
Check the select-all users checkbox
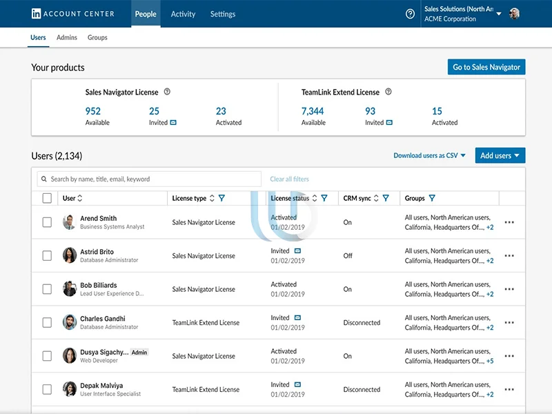pos(47,198)
